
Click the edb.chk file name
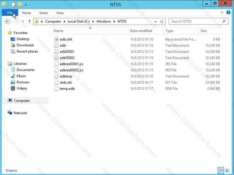[x=66, y=39]
